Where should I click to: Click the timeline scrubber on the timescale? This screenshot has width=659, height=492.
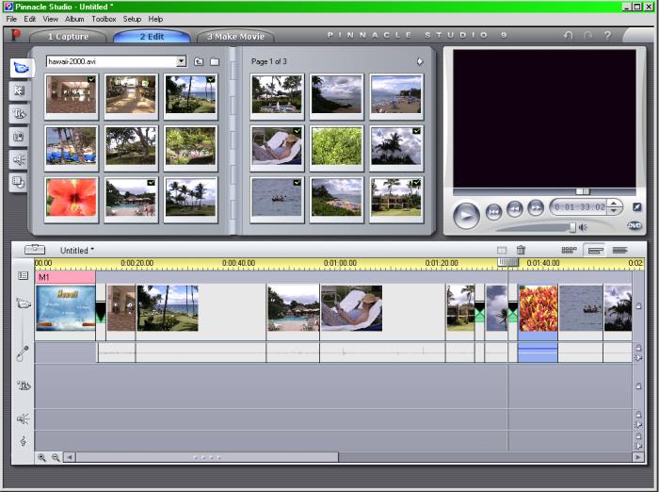click(x=507, y=262)
